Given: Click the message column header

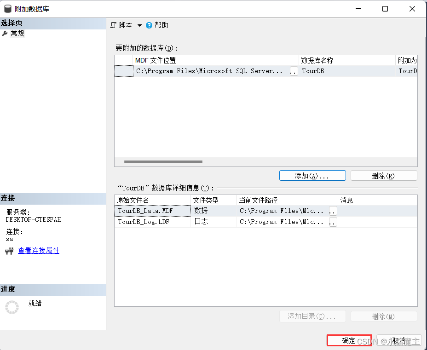Looking at the screenshot, I should tap(378, 201).
